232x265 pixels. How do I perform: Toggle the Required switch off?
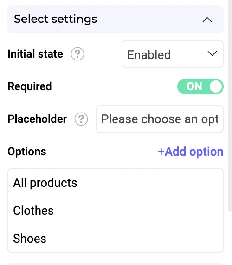pyautogui.click(x=200, y=86)
